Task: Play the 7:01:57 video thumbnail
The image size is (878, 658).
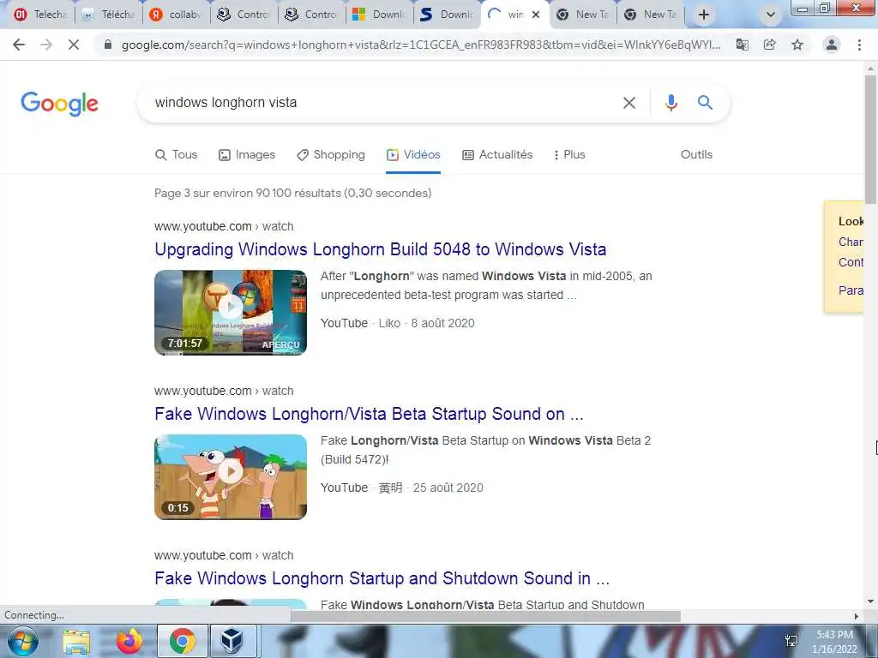Action: tap(231, 312)
